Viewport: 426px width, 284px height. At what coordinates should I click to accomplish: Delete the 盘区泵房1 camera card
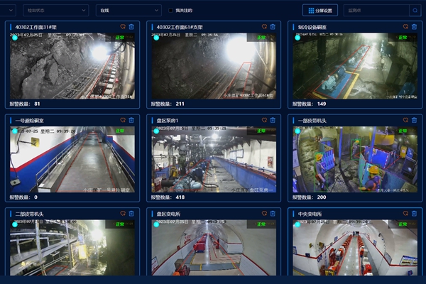pyautogui.click(x=273, y=120)
